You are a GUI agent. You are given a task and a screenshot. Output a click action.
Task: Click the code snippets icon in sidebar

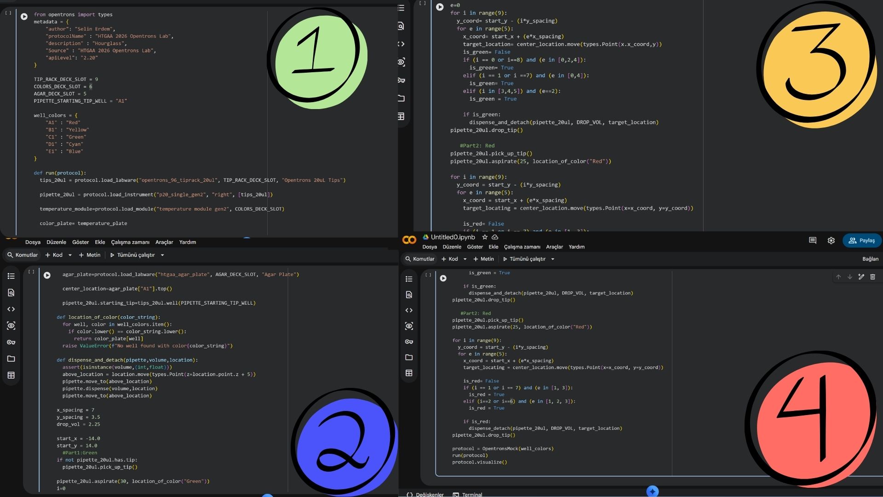409,311
